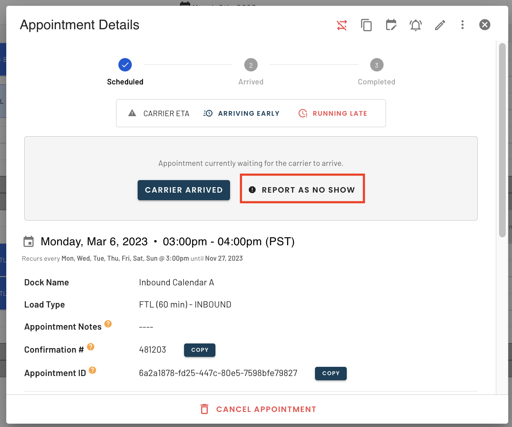Open the three-dot more options menu

click(x=462, y=25)
